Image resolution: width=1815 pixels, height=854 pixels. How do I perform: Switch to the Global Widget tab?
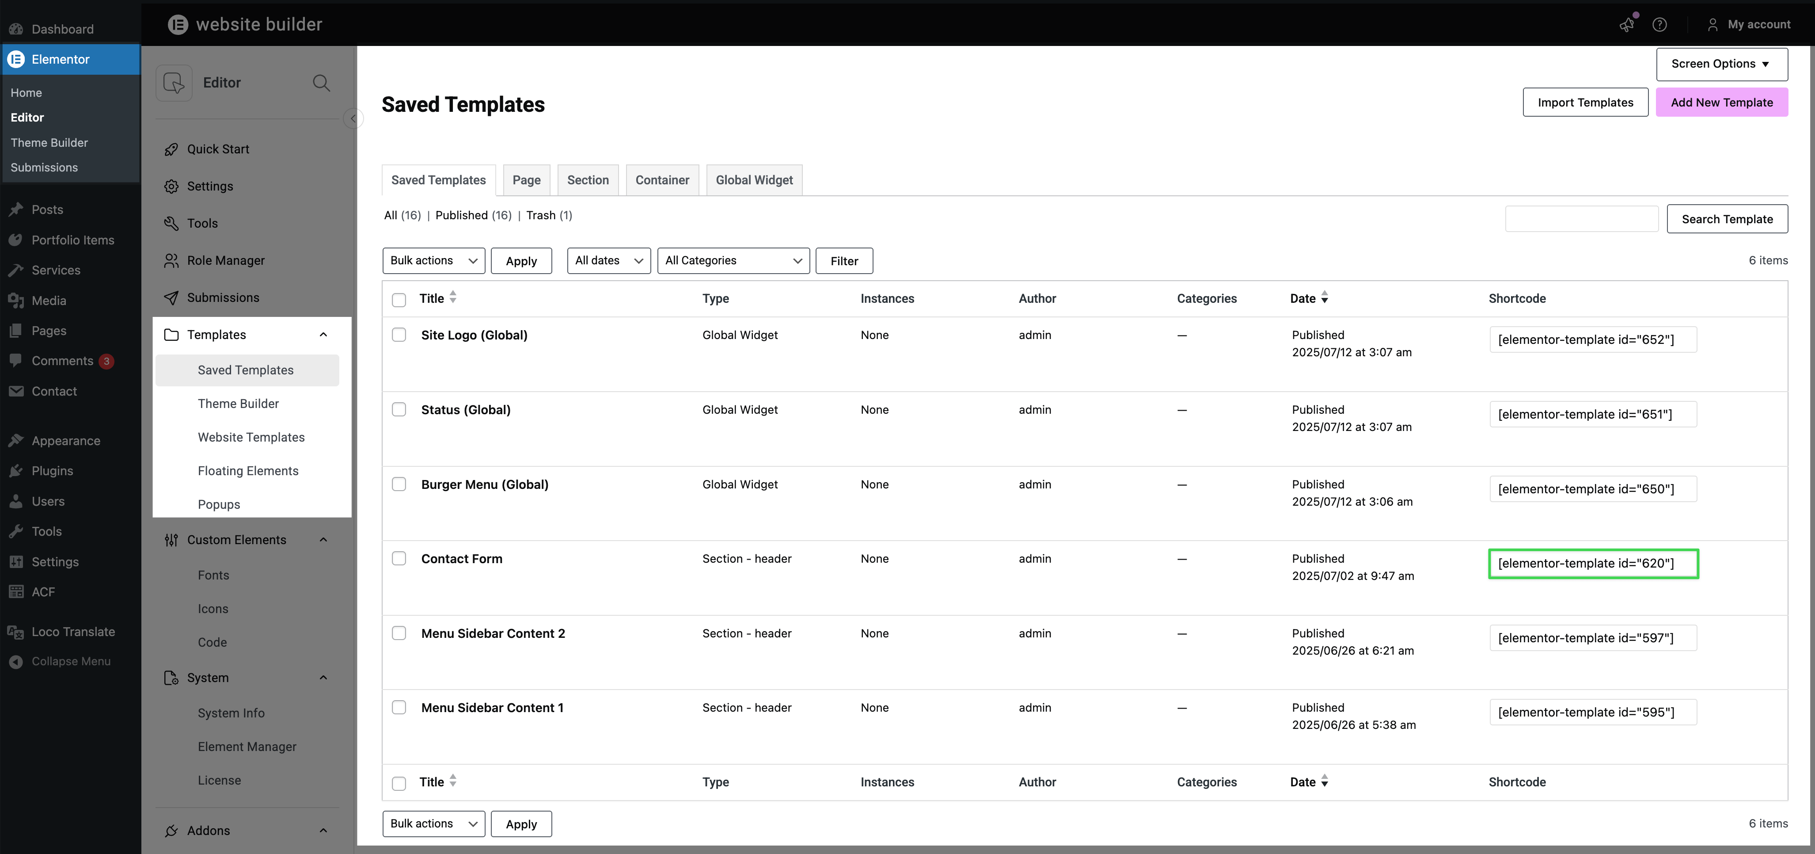tap(754, 180)
